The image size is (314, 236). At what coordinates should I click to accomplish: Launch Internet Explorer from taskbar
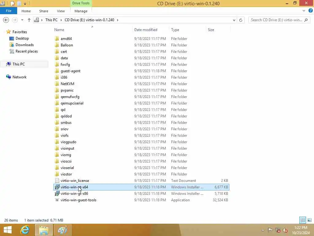[x=25, y=230]
